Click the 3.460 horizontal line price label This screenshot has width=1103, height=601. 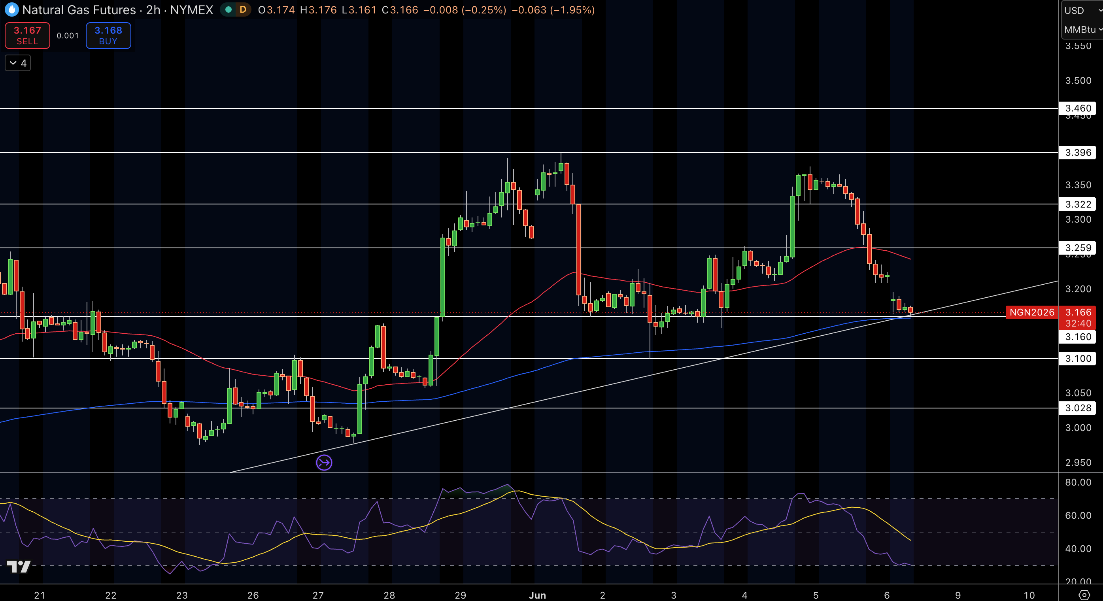(x=1078, y=108)
